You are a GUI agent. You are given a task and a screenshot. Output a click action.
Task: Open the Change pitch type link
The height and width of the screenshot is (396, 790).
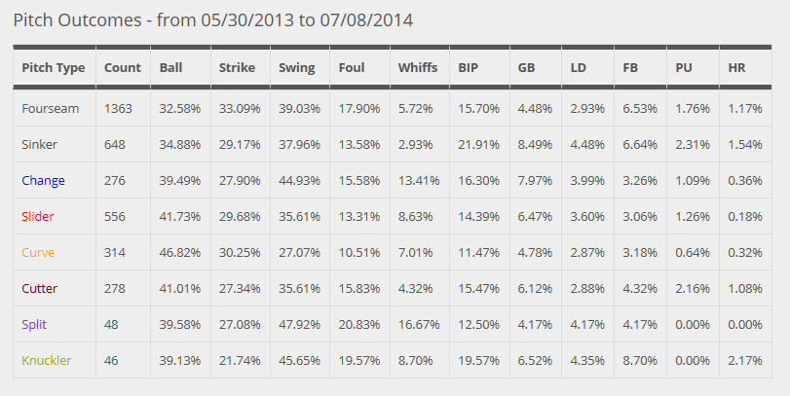(43, 181)
